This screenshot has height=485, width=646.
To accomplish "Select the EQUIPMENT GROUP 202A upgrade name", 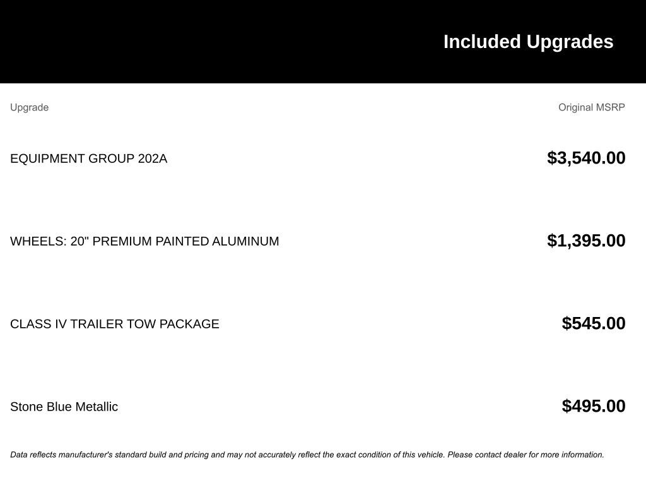I will pyautogui.click(x=88, y=159).
